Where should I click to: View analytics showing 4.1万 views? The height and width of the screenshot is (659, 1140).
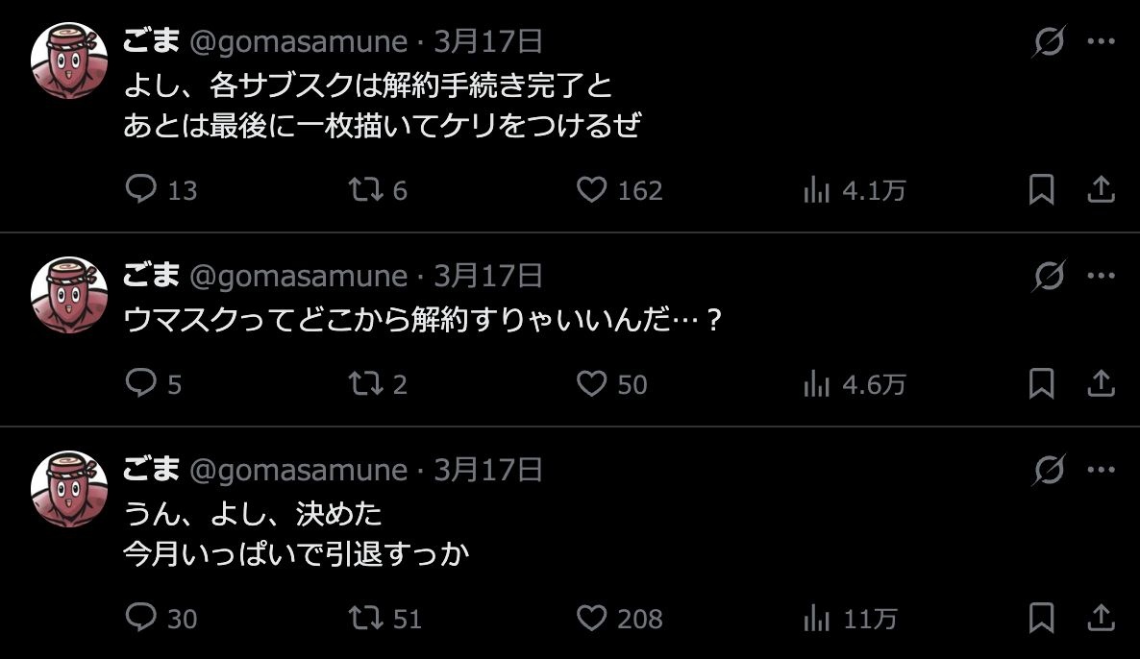pos(816,190)
